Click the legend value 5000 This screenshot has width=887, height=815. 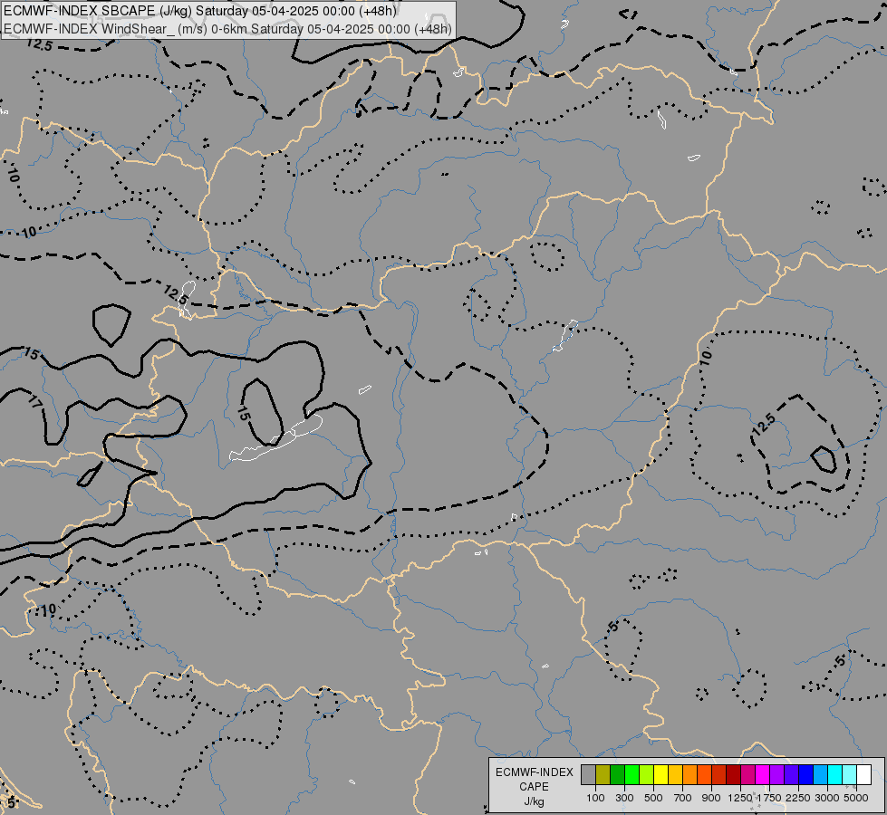point(856,798)
